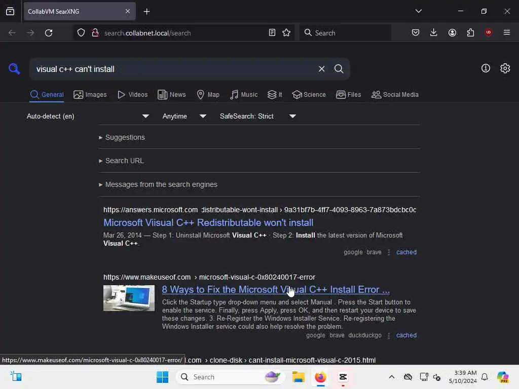The image size is (519, 389).
Task: Open the notifications bell icon
Action: click(484, 377)
